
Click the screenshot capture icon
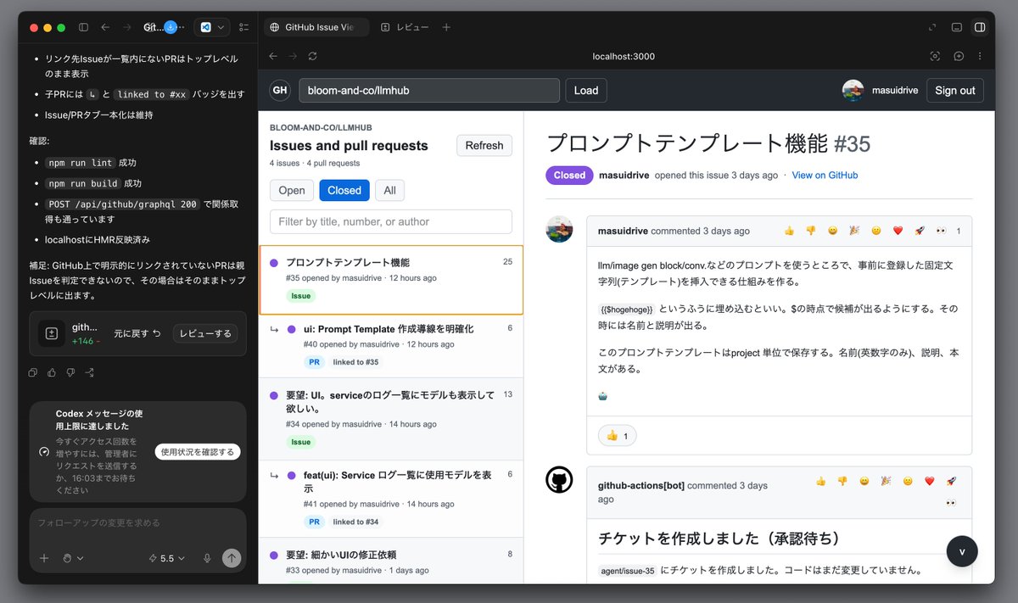pos(935,56)
